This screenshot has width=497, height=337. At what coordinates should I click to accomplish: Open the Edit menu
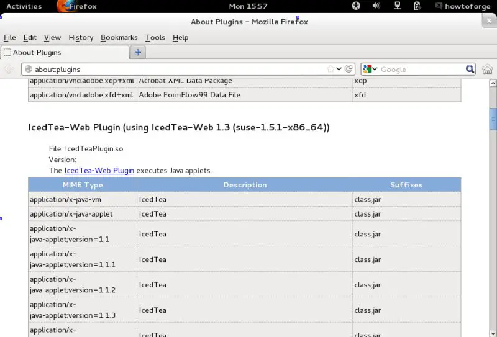30,37
